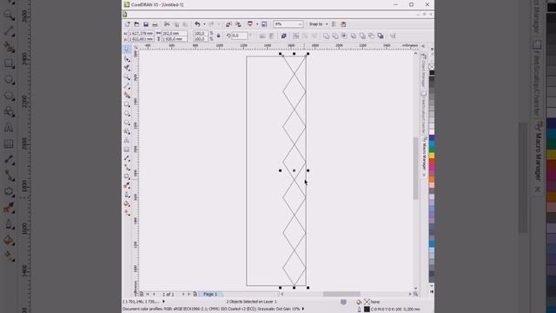
Task: Select the Fill tool
Action: (x=127, y=203)
